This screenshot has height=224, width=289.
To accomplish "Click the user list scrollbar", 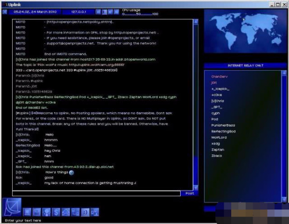I will 284,135.
